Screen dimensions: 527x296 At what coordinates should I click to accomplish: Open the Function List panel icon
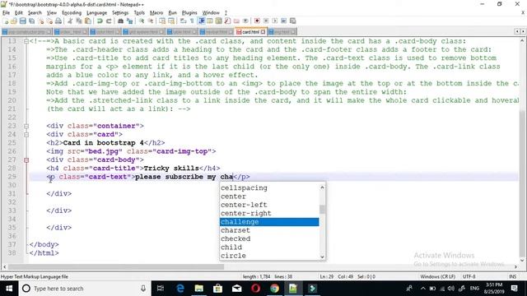[227, 21]
